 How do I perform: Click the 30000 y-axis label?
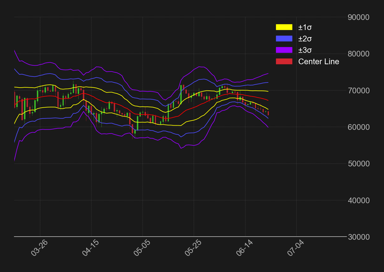tap(358, 237)
